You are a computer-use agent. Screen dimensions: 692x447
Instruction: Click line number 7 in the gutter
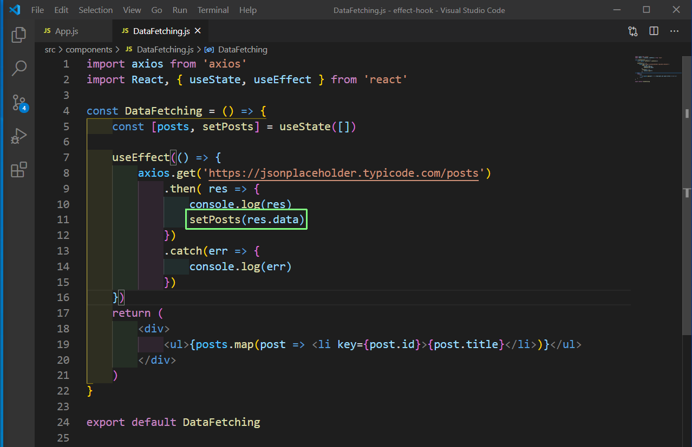(x=66, y=157)
